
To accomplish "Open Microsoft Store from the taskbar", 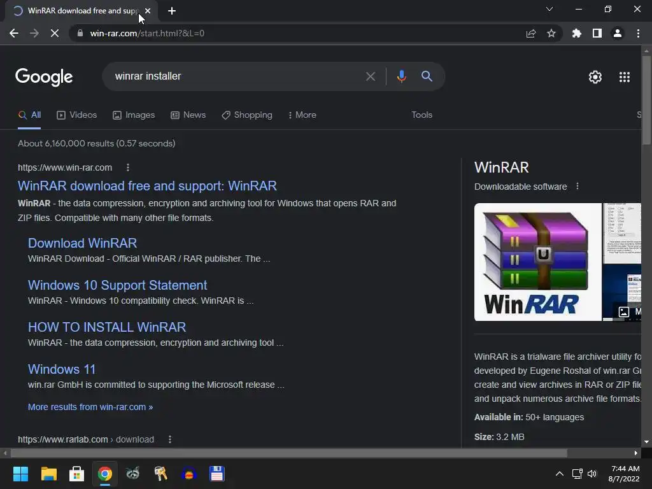I will point(76,474).
